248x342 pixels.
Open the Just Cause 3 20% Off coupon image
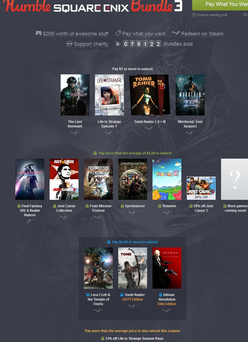201,188
